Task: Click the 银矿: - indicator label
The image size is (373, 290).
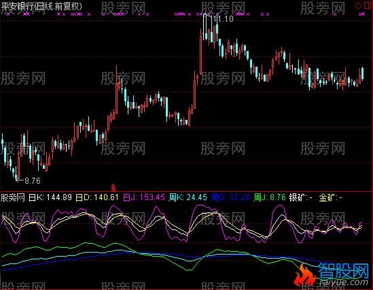Action: pos(301,197)
